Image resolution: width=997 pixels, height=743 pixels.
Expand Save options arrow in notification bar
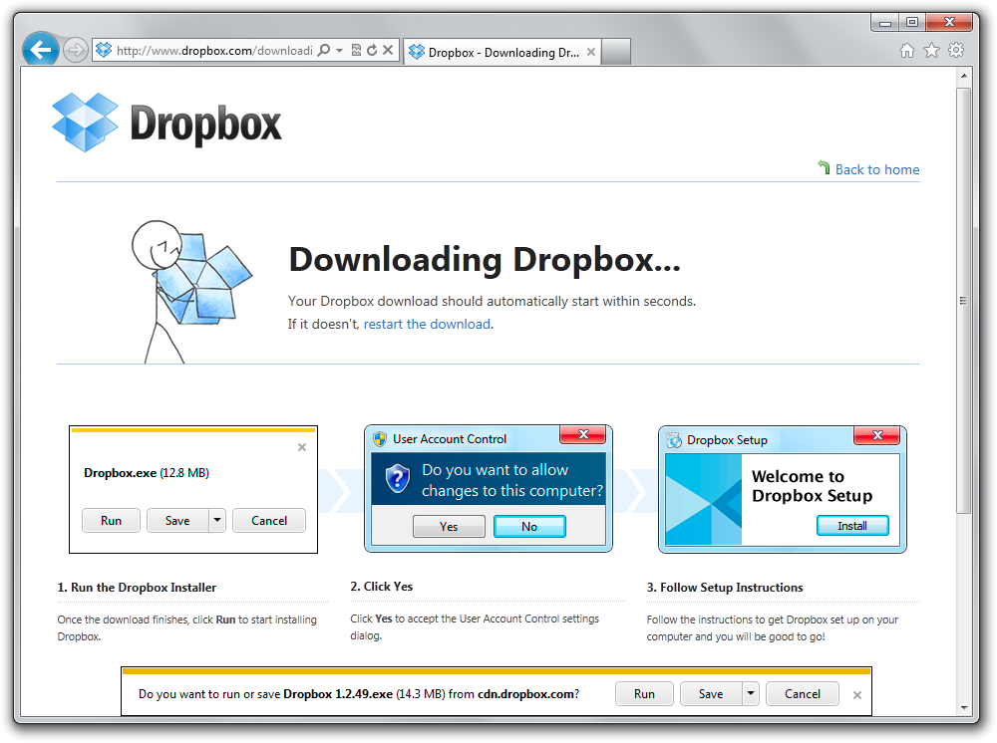coord(751,693)
